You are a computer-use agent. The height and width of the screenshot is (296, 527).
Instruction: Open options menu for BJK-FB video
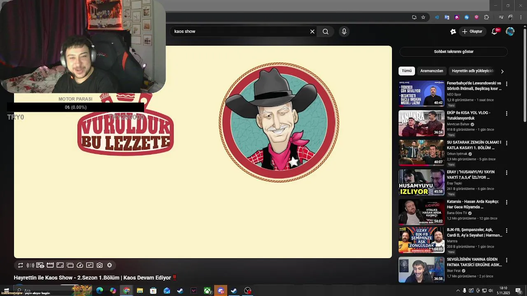point(506,231)
